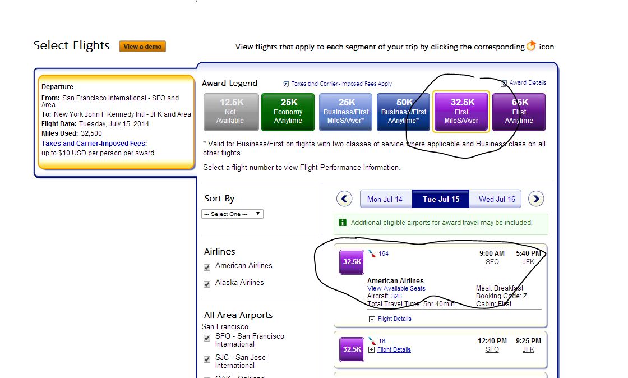
Task: Open flight number 164 performance info
Action: click(384, 253)
